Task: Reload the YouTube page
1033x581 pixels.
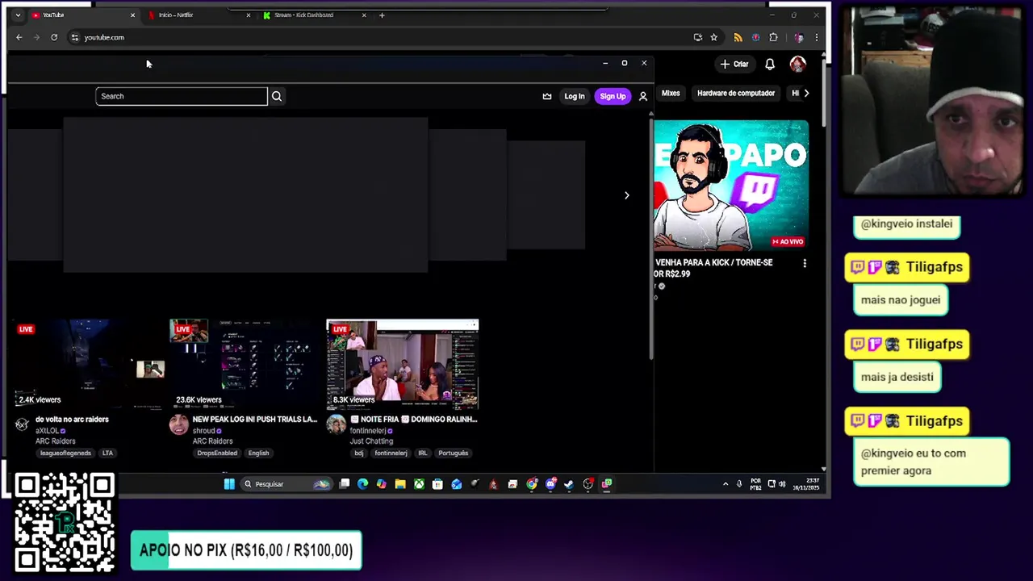Action: pos(54,37)
